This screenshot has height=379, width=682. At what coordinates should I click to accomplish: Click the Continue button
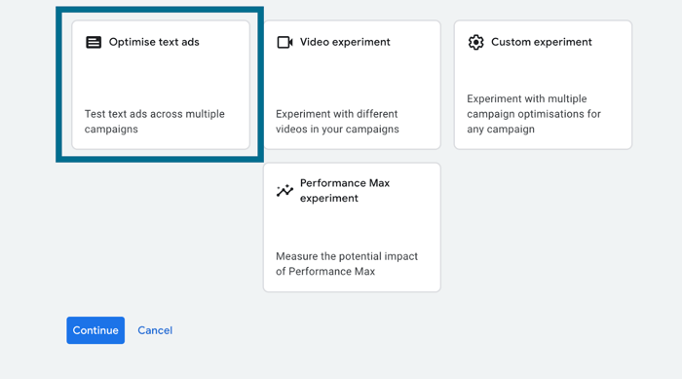(95, 330)
